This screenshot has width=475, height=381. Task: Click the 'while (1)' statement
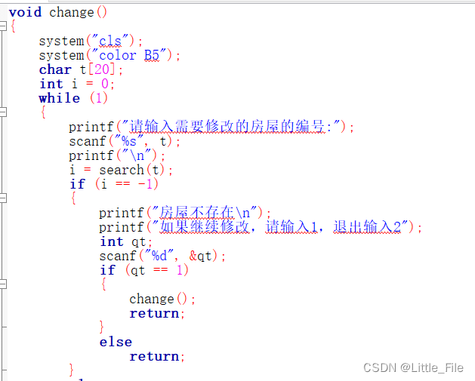(x=73, y=98)
